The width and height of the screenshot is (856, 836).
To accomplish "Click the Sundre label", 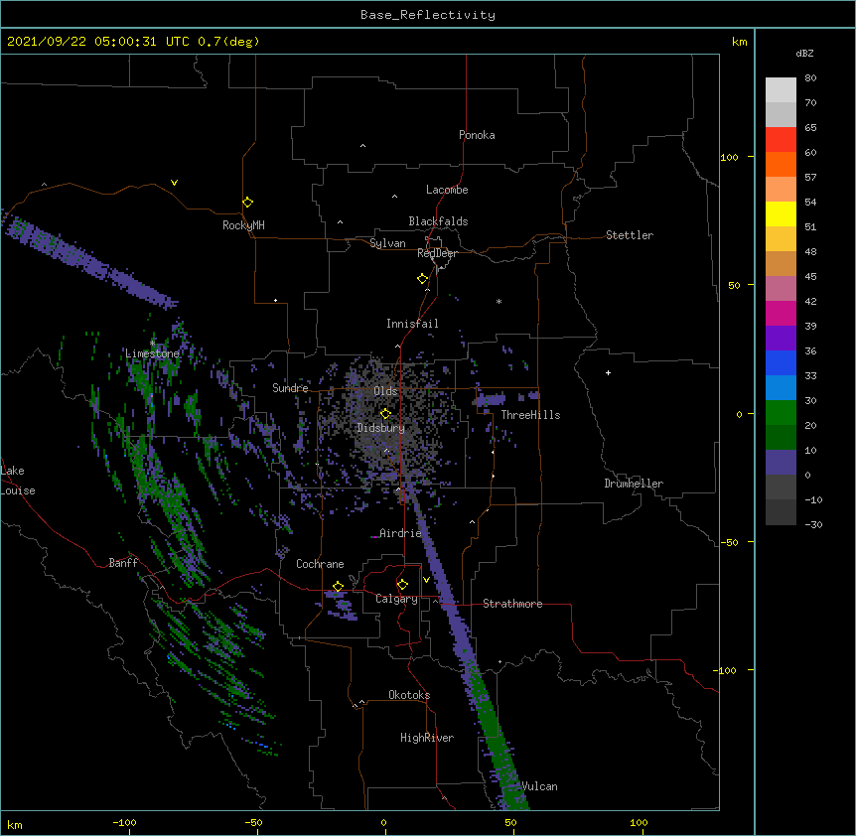I will click(290, 388).
